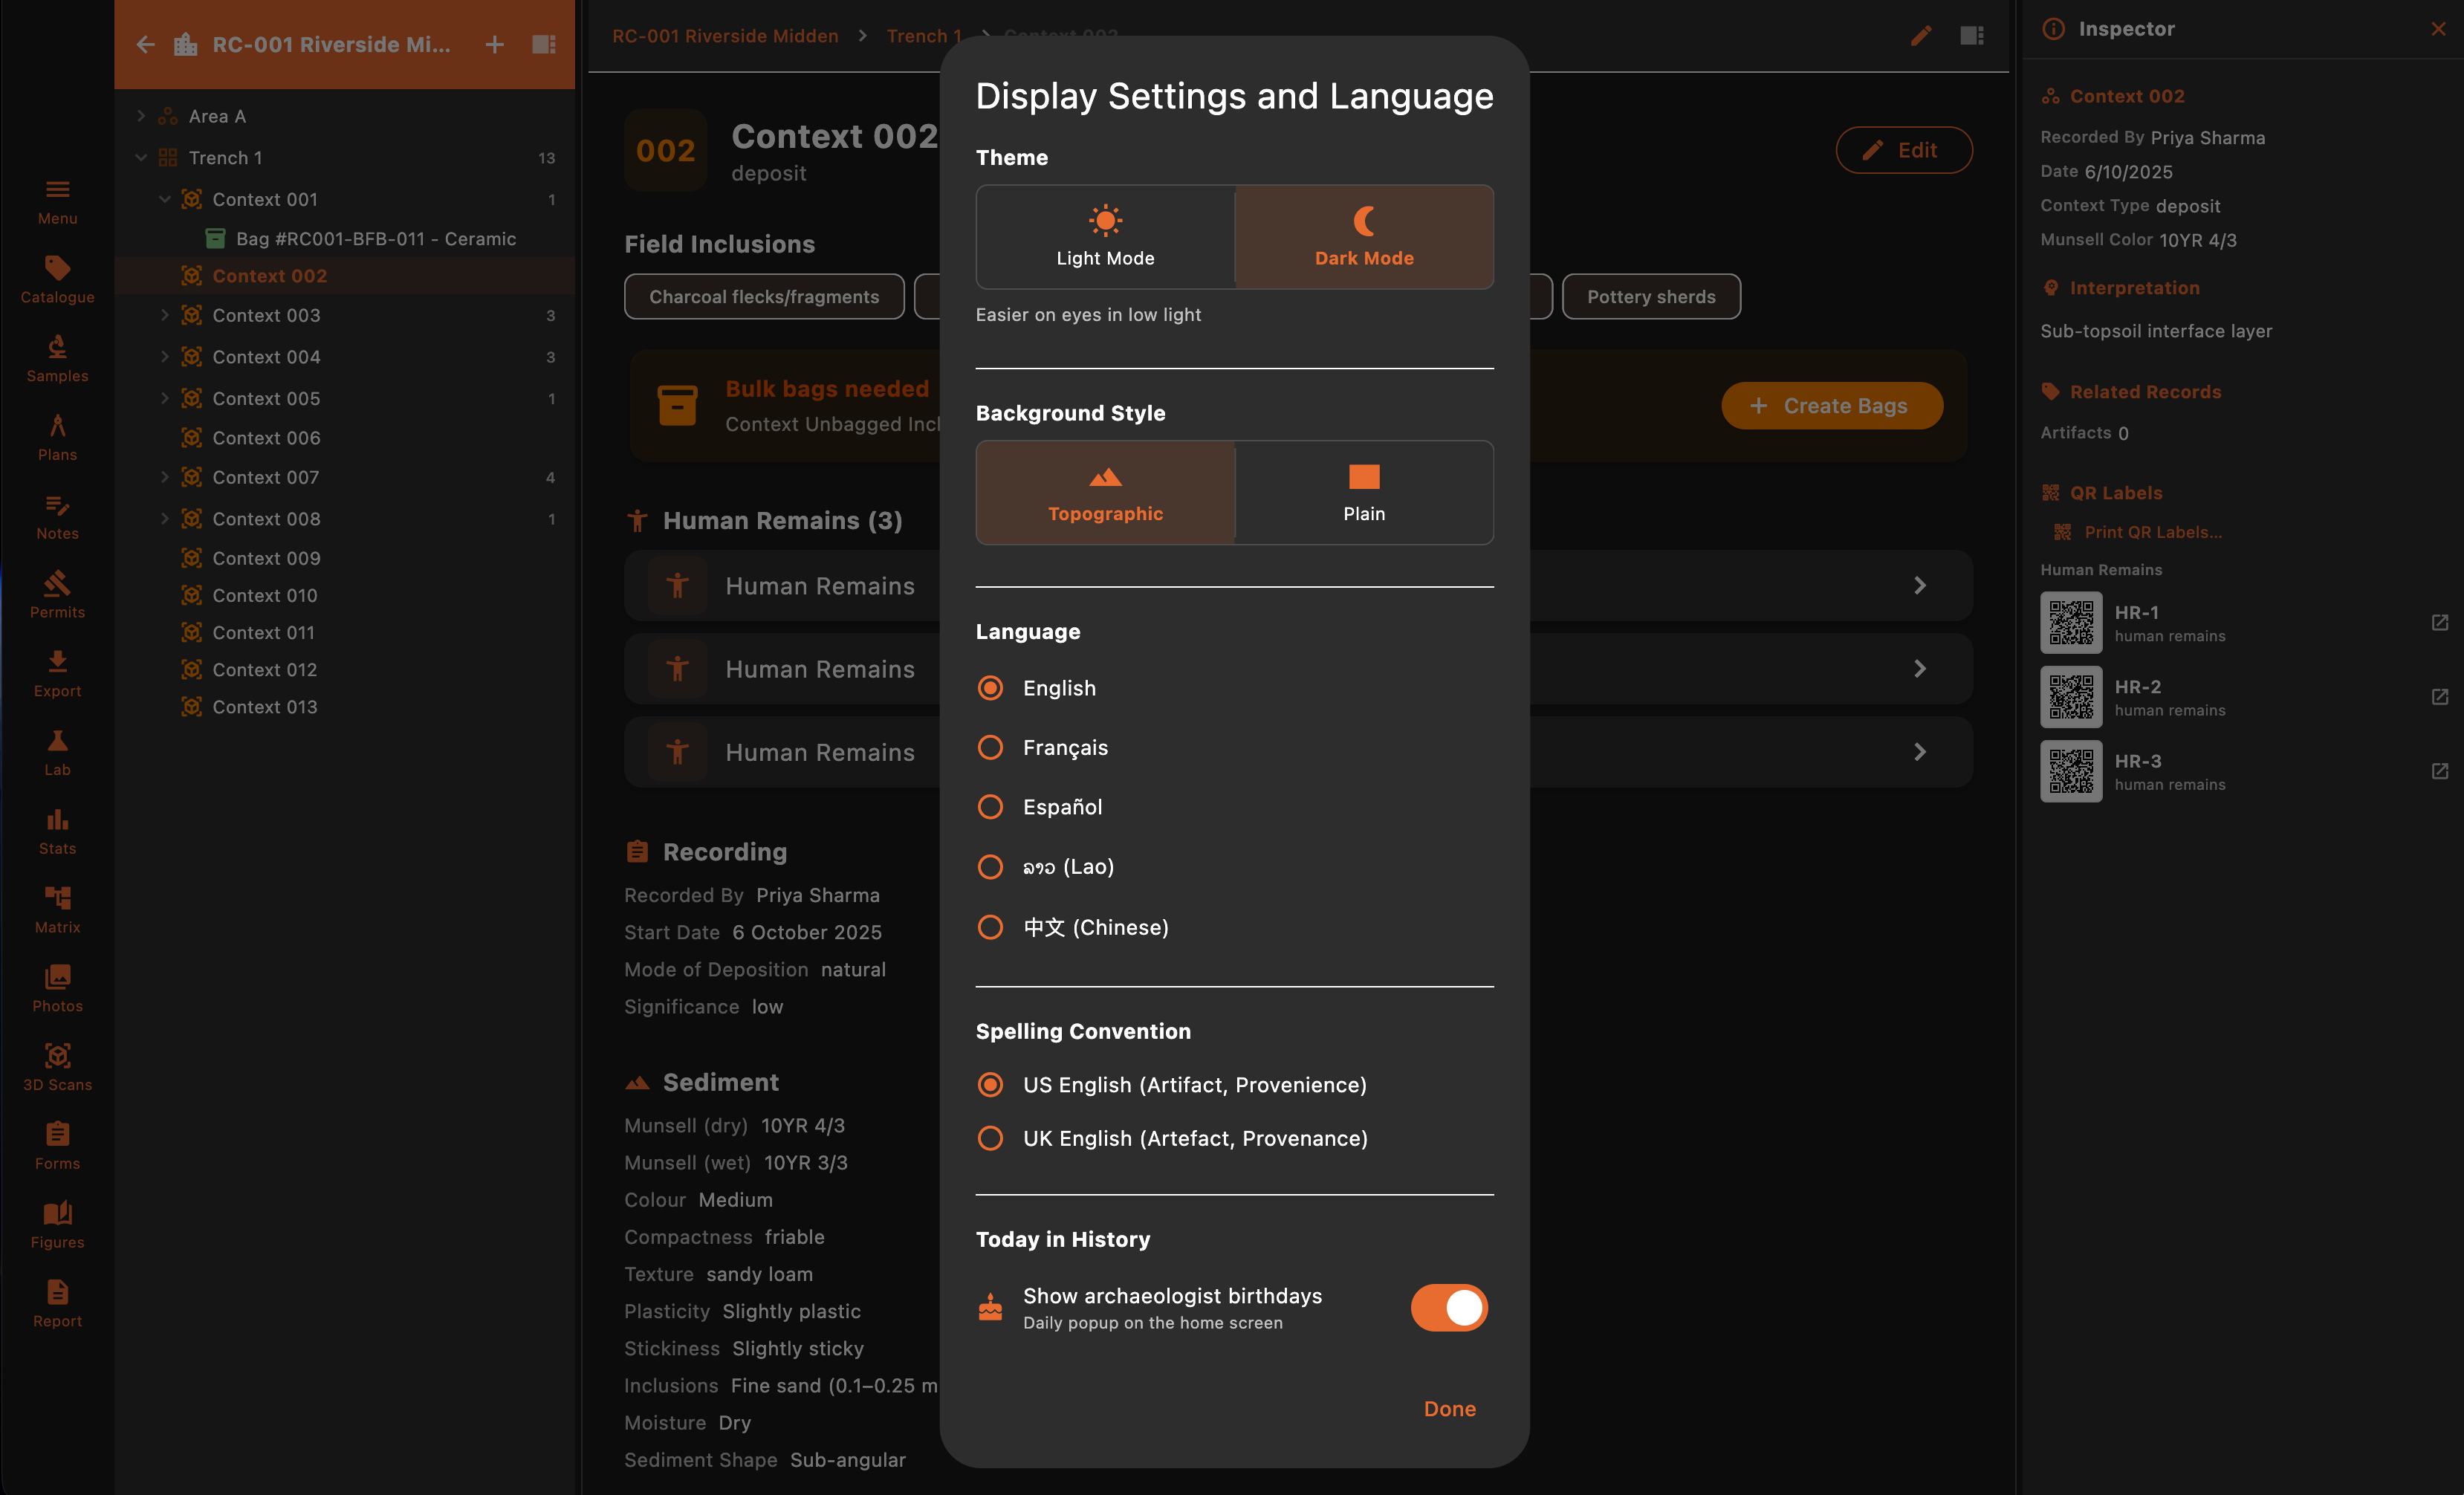Viewport: 2464px width, 1495px height.
Task: Click the back arrow beside RC-001 Riverside
Action: (146, 44)
